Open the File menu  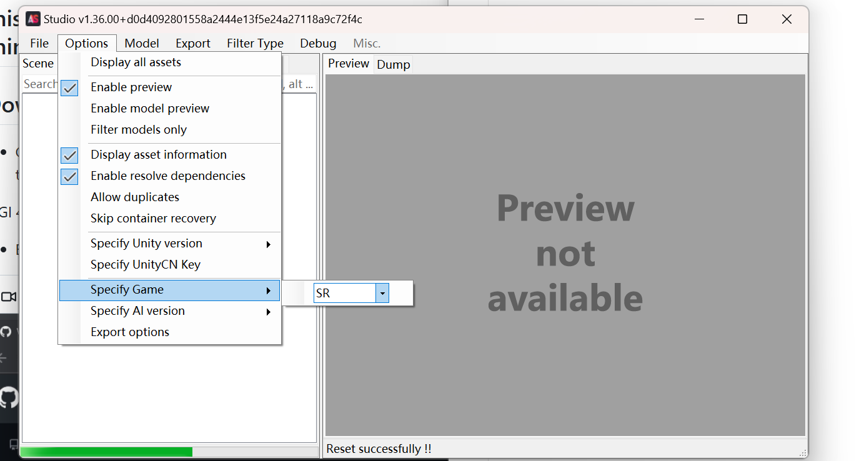(39, 43)
